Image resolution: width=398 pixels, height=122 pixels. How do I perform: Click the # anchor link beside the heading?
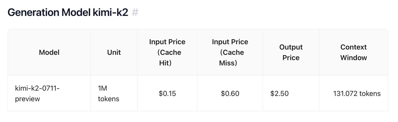135,13
